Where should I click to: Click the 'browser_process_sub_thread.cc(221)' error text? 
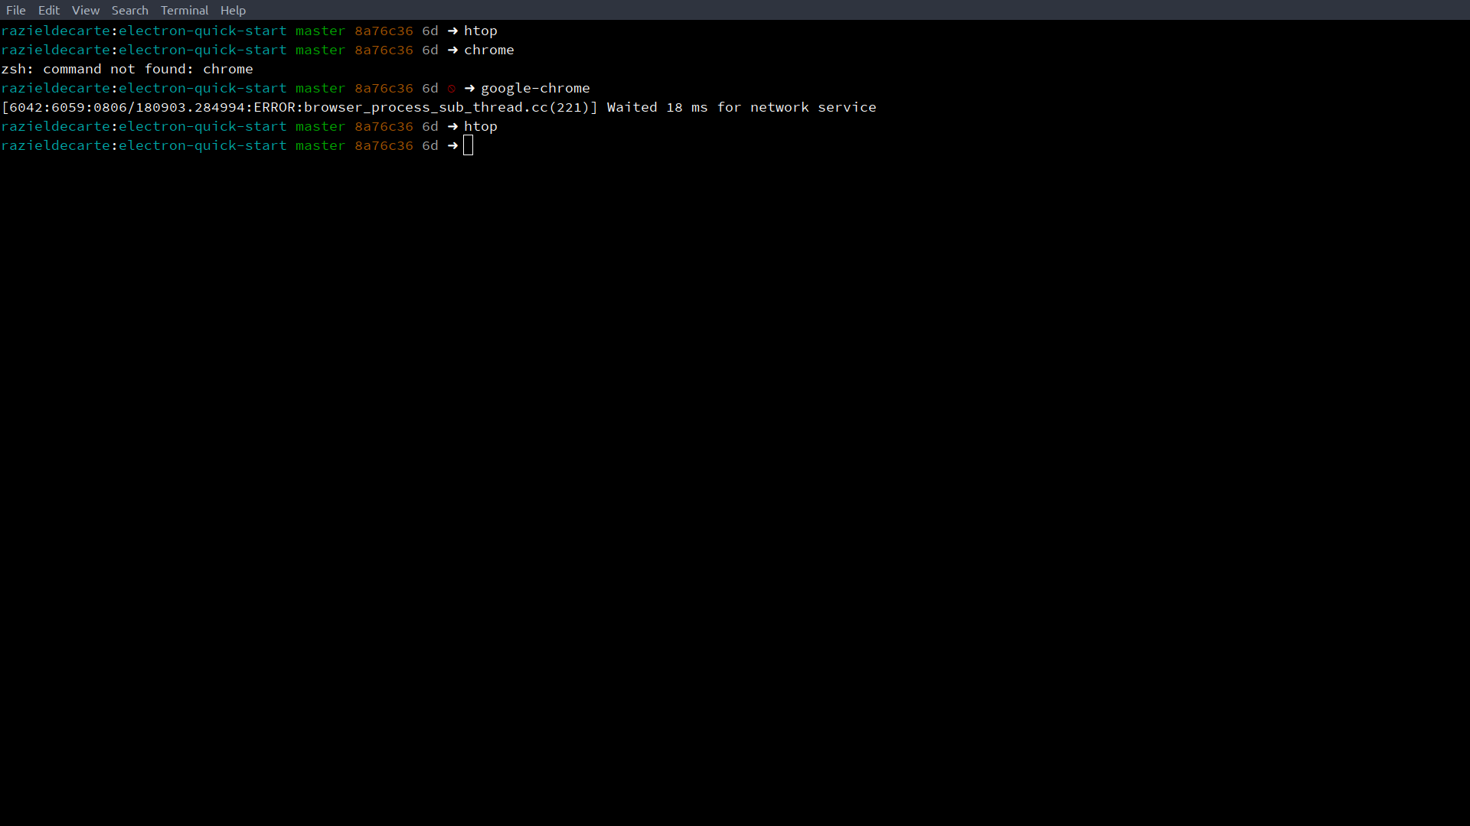tap(446, 107)
